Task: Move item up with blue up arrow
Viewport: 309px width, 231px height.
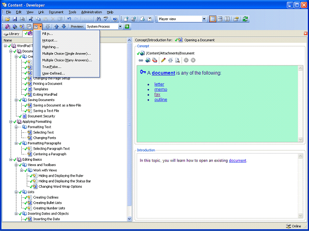Action: click(56, 26)
